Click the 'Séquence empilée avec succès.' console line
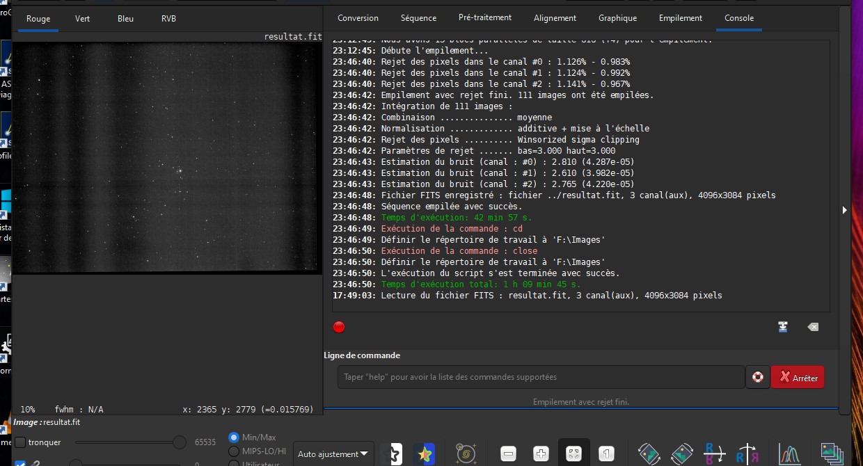The width and height of the screenshot is (863, 466). tap(452, 207)
